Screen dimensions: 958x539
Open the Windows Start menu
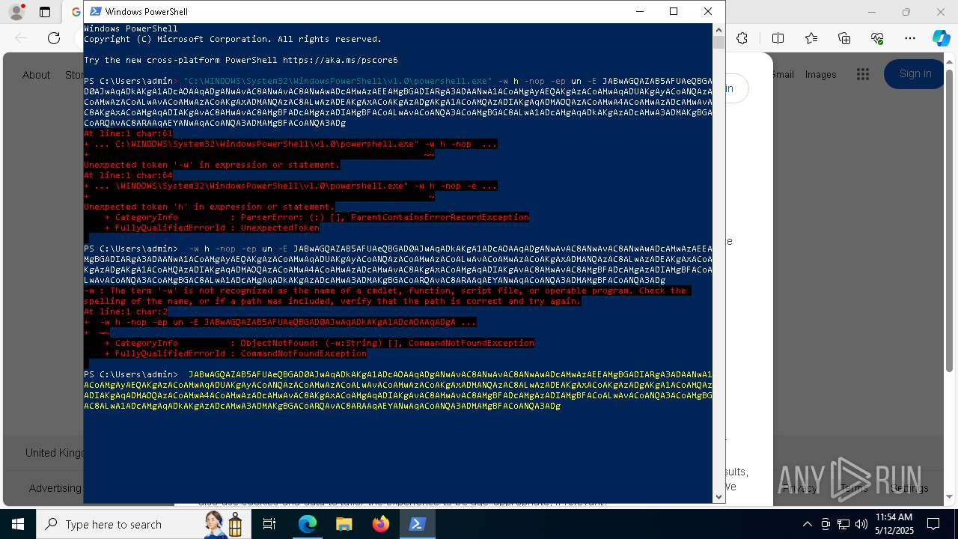[18, 524]
